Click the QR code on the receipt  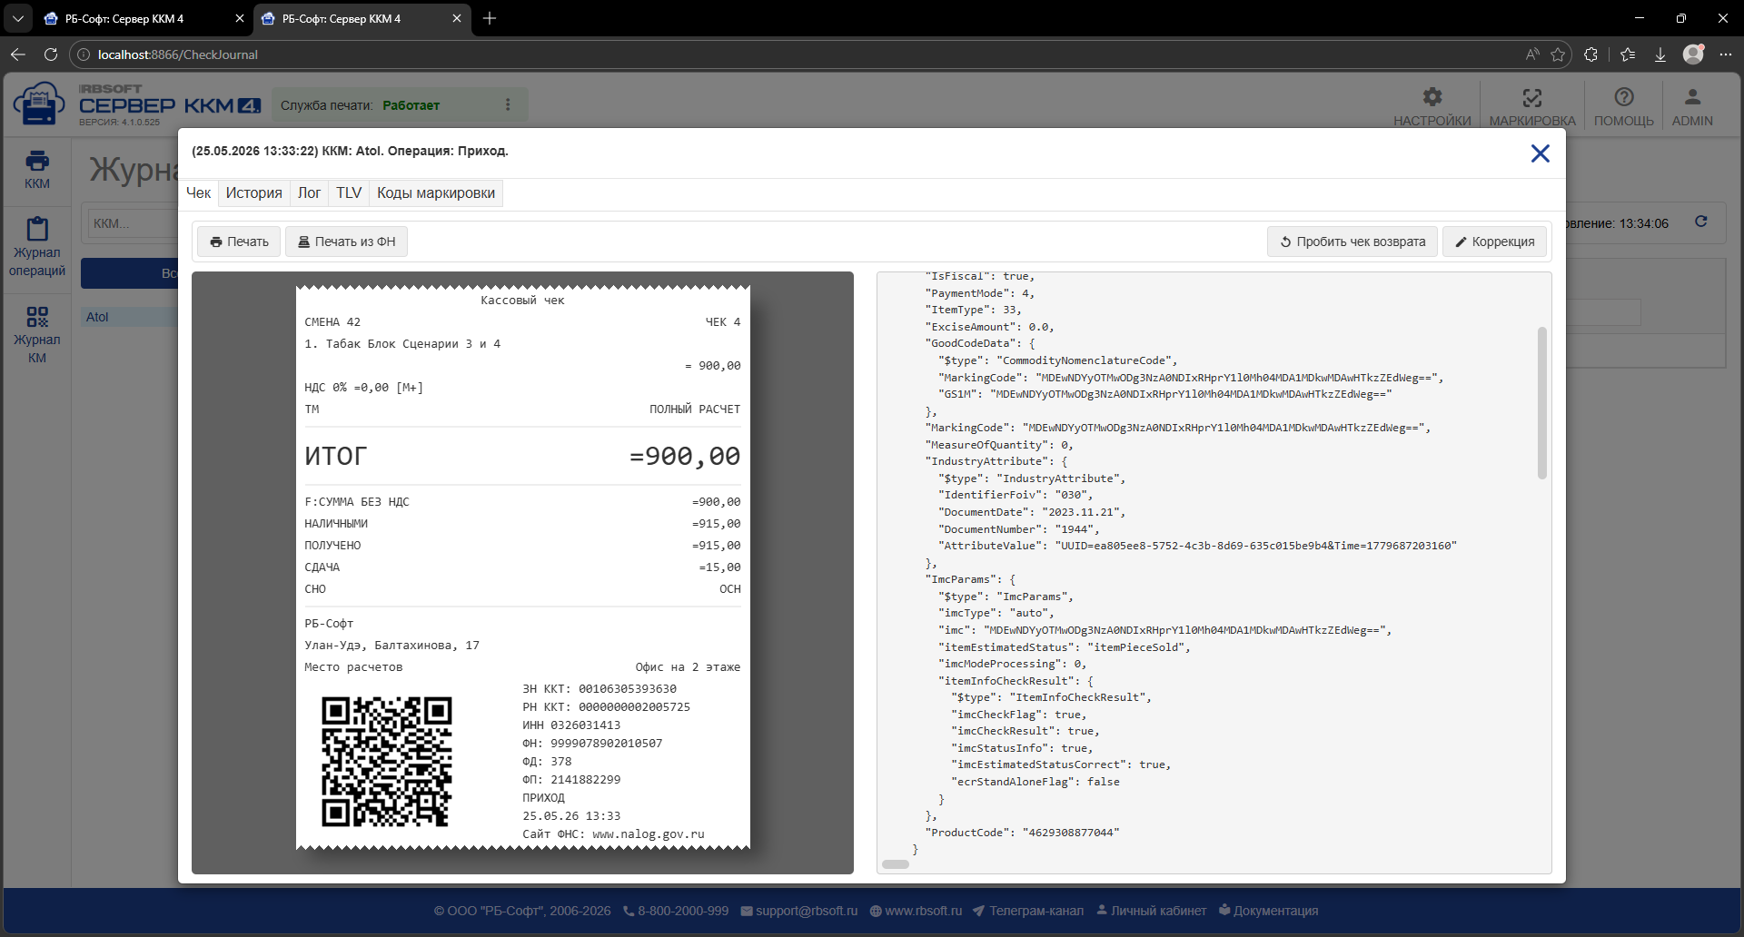[387, 762]
